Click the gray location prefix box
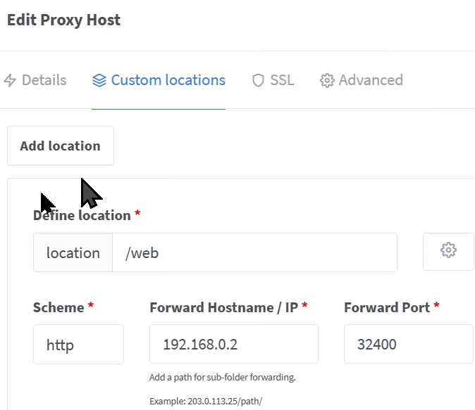The height and width of the screenshot is (410, 475). coord(73,252)
